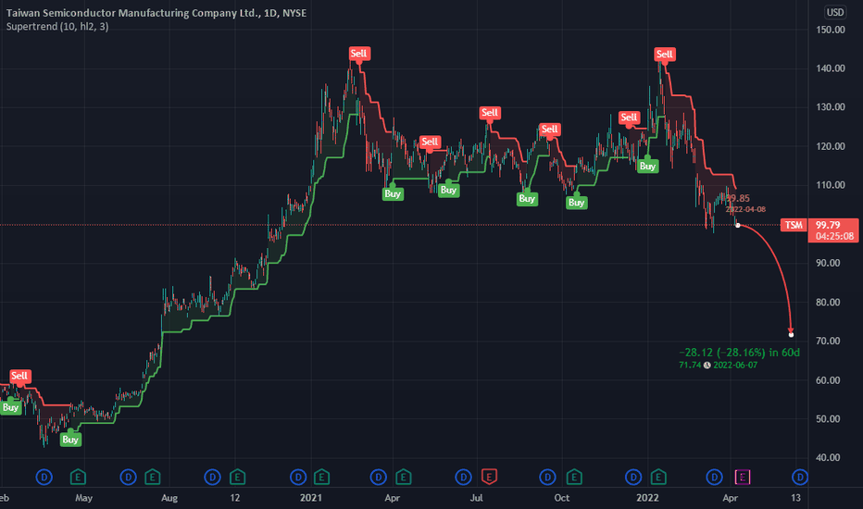
Task: Click the Buy signal in June 2021
Action: (448, 190)
